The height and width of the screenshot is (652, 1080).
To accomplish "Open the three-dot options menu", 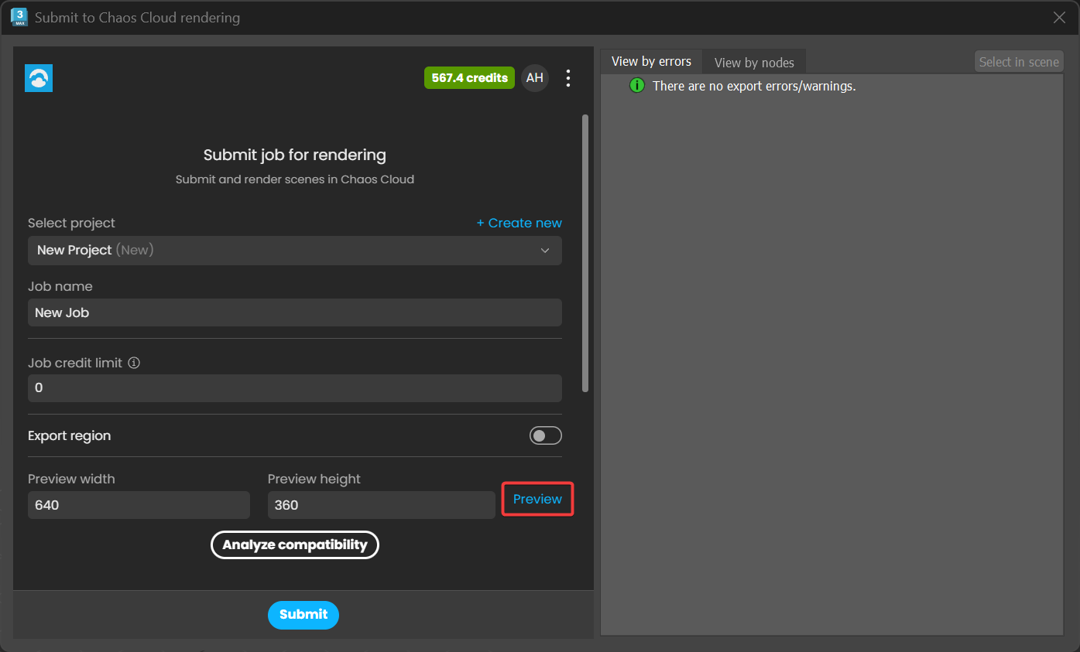I will (568, 78).
